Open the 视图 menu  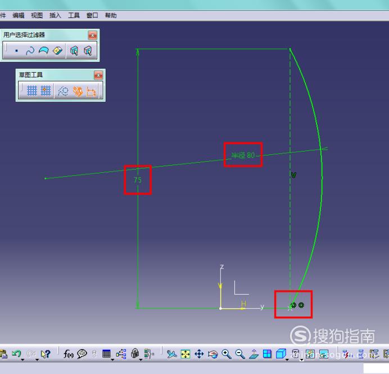37,15
